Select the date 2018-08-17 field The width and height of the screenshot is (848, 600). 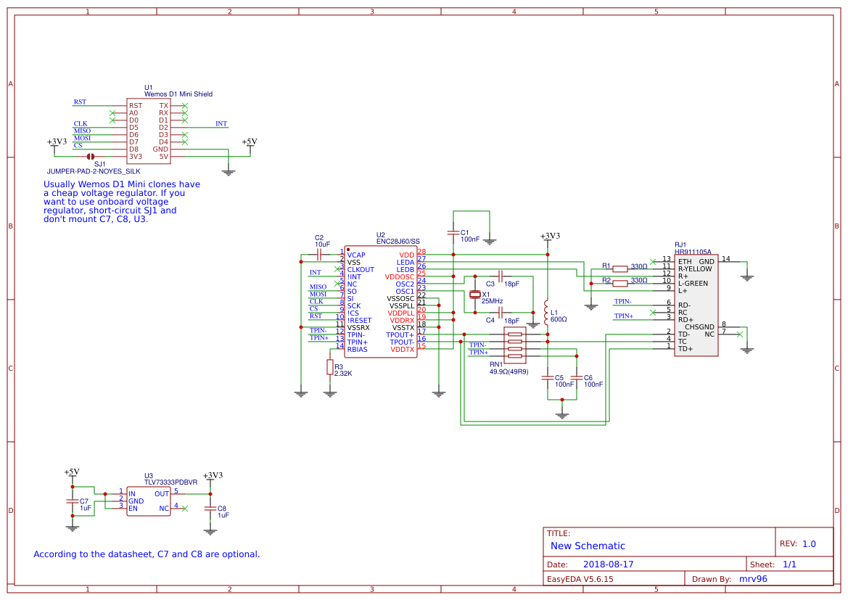pyautogui.click(x=608, y=564)
